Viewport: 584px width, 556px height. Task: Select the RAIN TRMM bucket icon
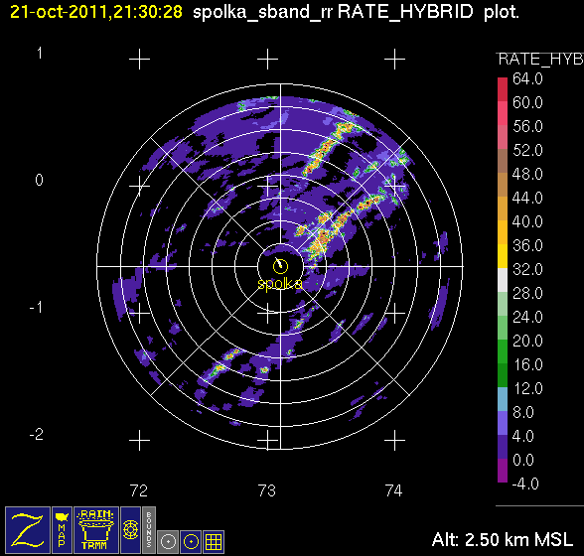(96, 530)
